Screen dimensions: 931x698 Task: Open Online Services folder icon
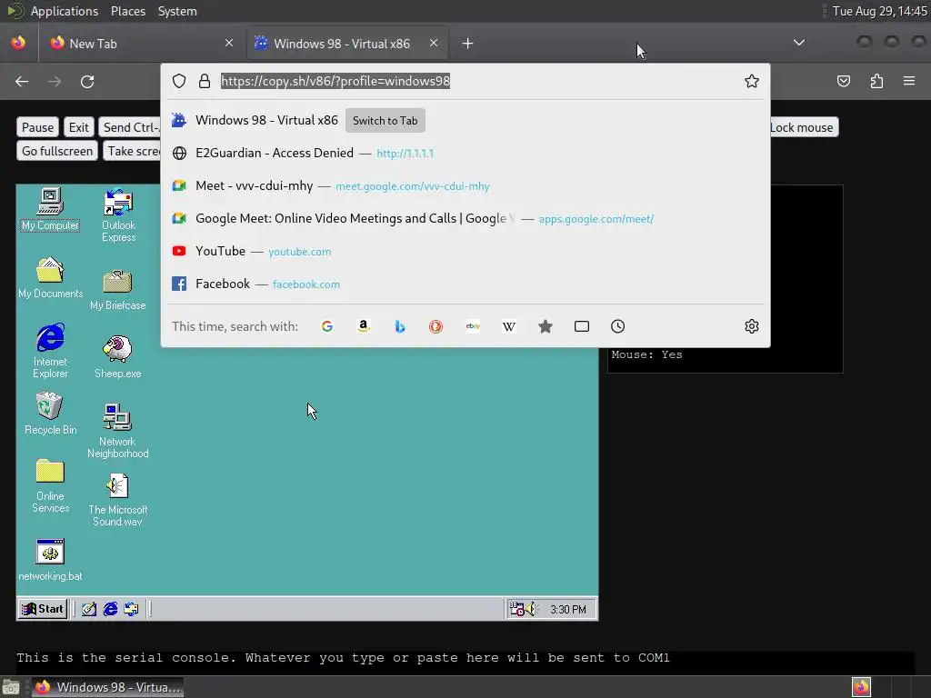tap(51, 485)
